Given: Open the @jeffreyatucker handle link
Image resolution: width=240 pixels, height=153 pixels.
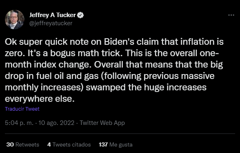Looking at the screenshot, I should [51, 23].
